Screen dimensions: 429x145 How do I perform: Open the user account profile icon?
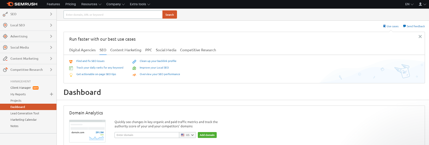420,4
